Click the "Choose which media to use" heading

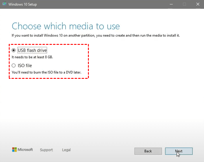click(66, 26)
